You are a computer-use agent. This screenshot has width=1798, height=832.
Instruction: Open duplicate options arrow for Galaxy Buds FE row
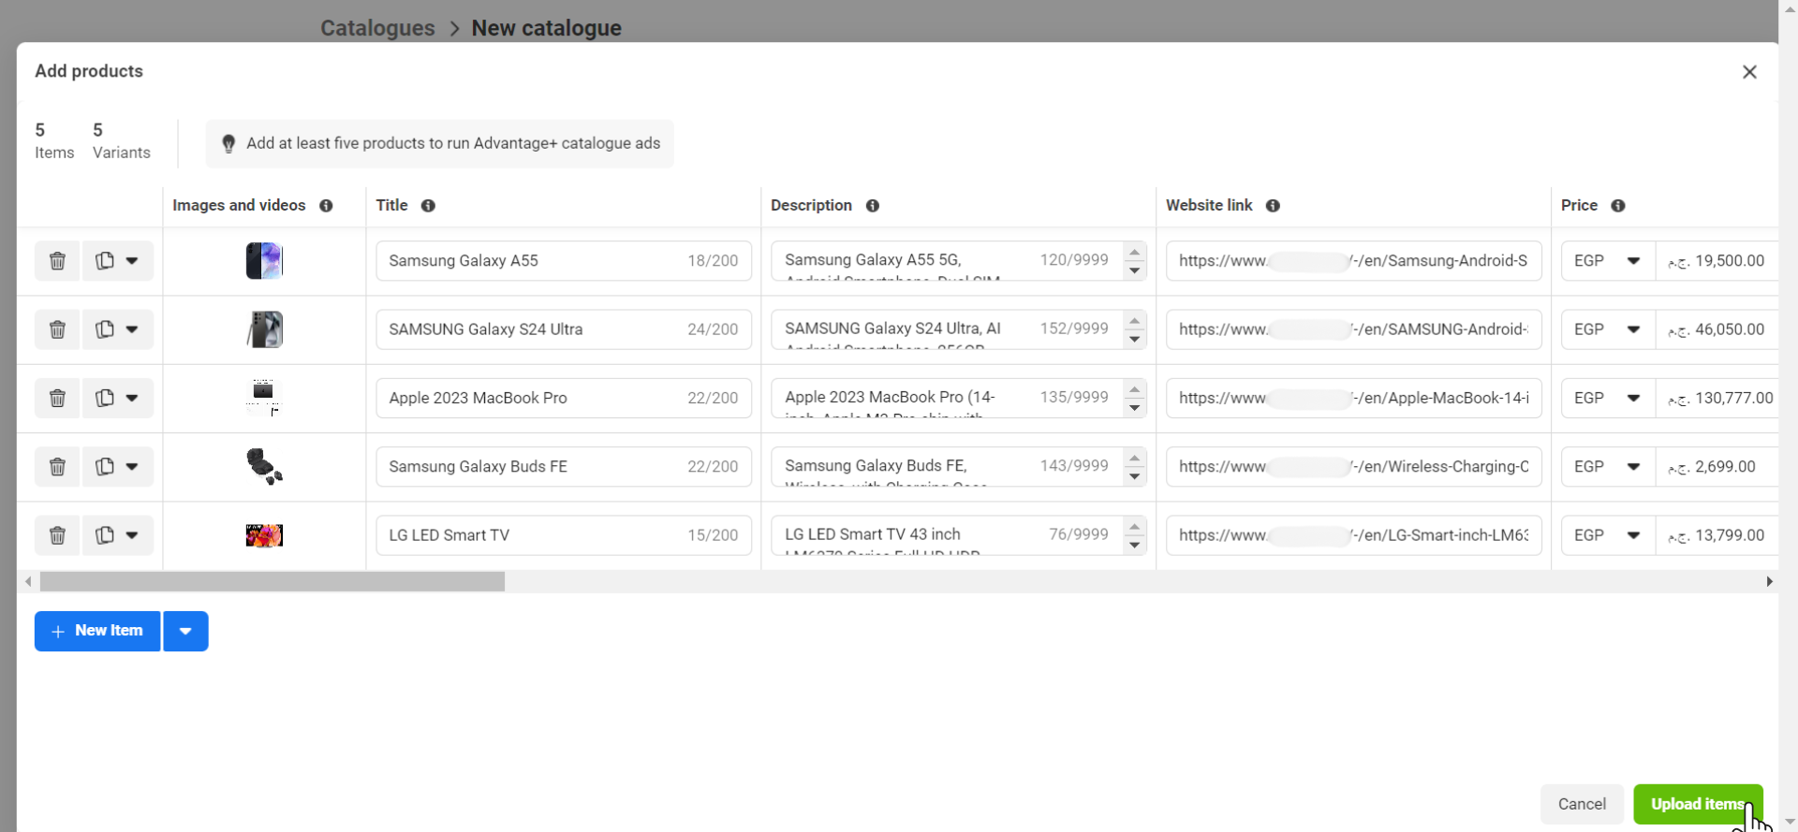(x=132, y=467)
